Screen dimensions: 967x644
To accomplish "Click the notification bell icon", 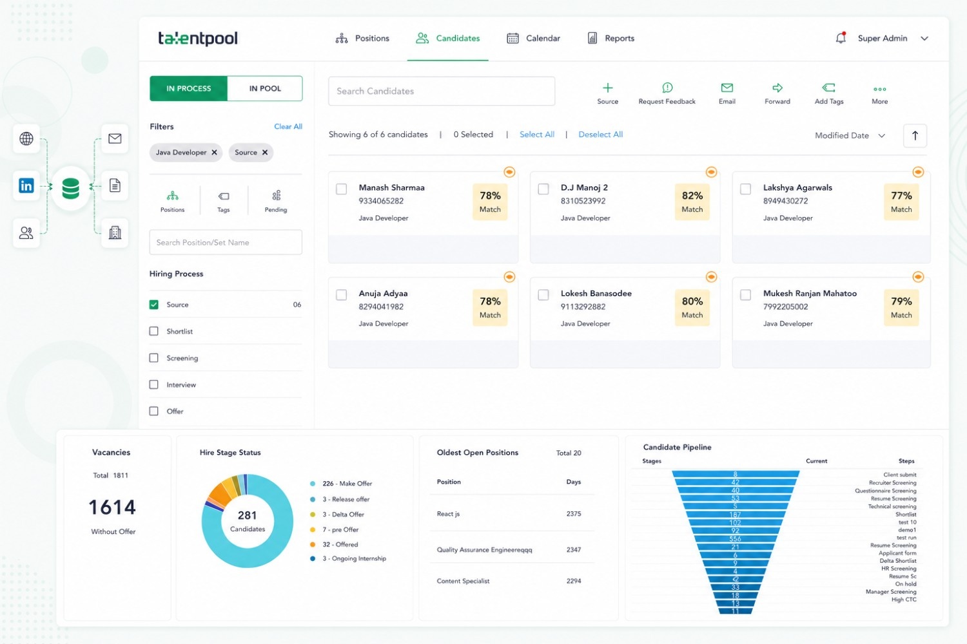I will (841, 38).
